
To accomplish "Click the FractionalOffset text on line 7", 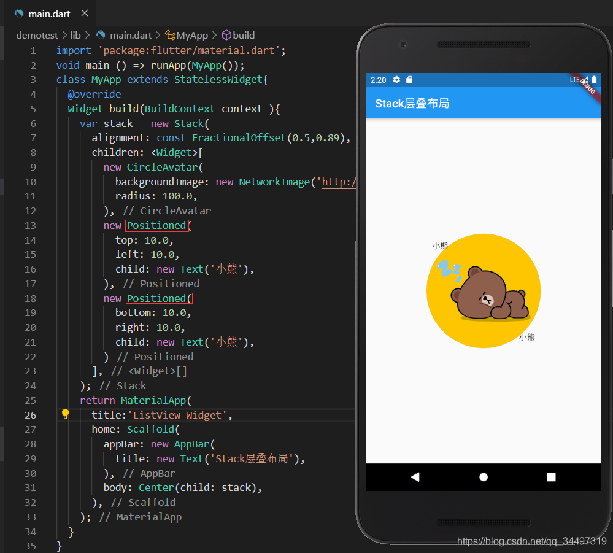I will tap(239, 137).
